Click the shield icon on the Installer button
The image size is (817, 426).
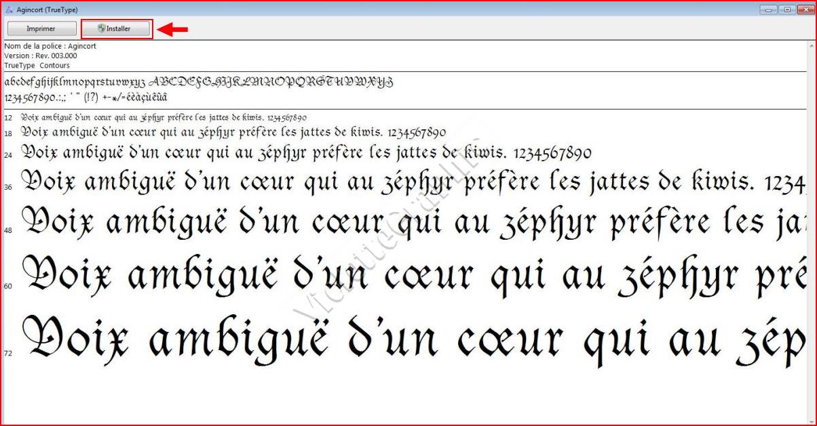102,28
